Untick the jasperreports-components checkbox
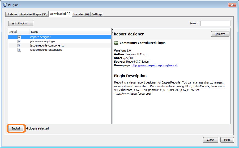 tap(19, 46)
